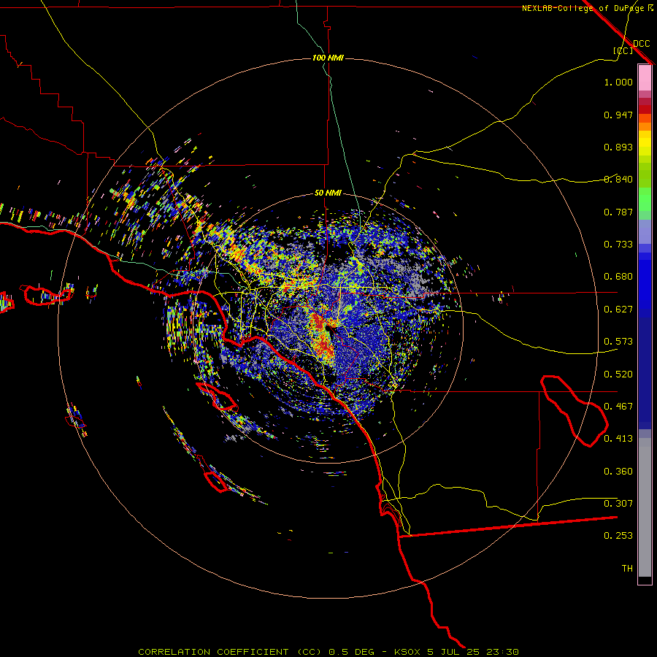Click the 0.467 legend value
The width and height of the screenshot is (657, 657).
[x=618, y=407]
